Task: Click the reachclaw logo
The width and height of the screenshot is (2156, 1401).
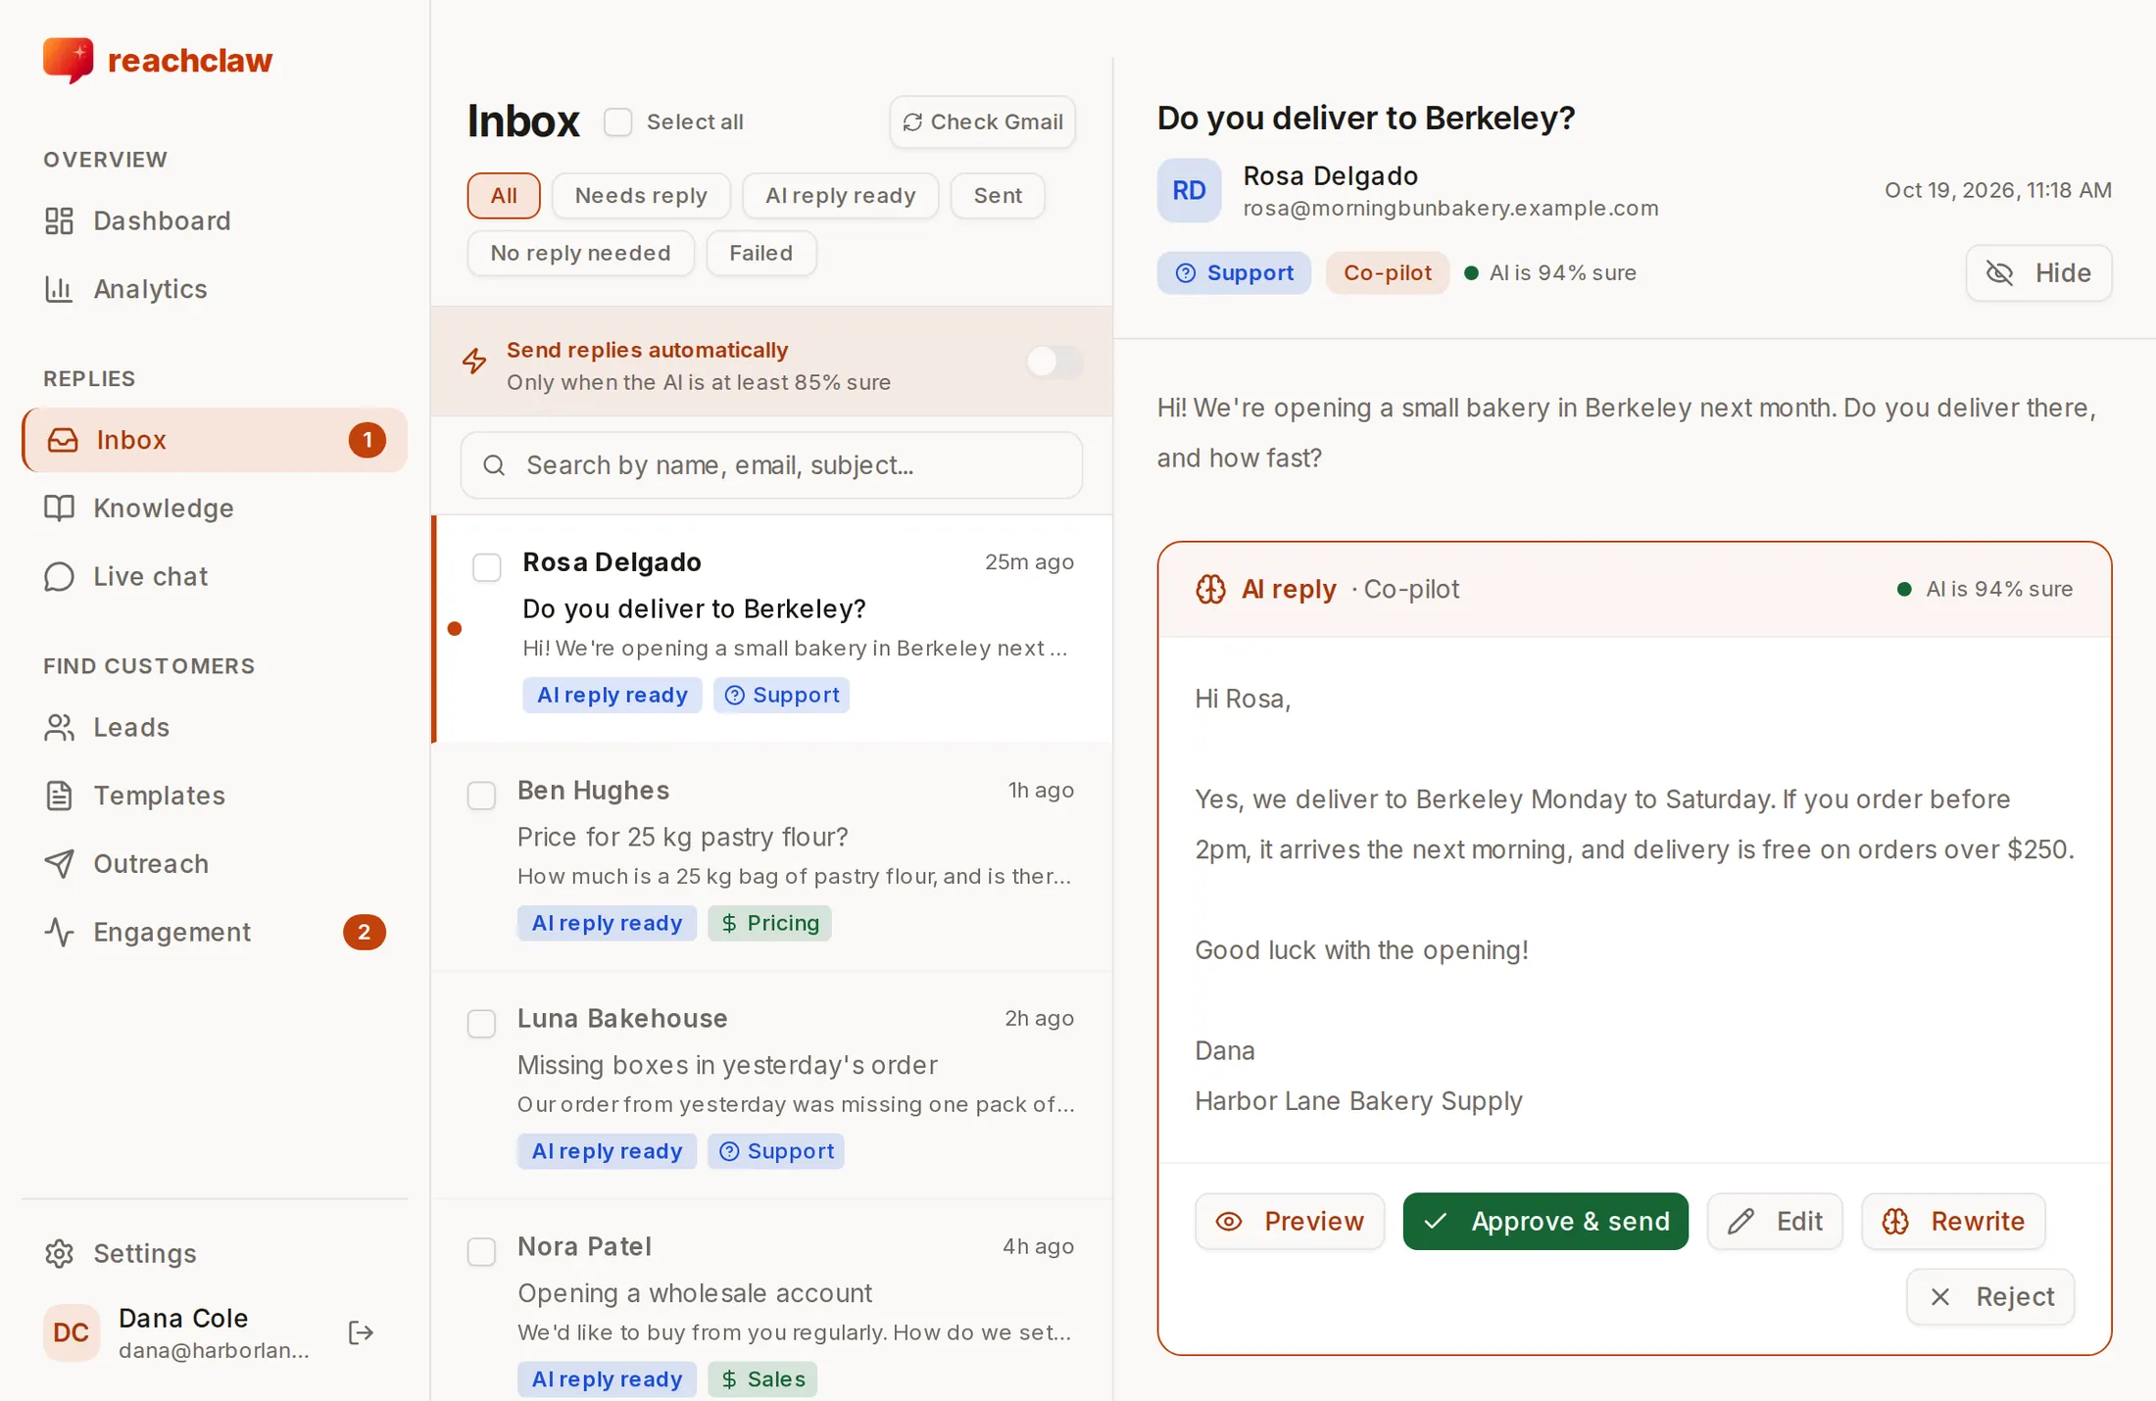Action: pyautogui.click(x=158, y=60)
